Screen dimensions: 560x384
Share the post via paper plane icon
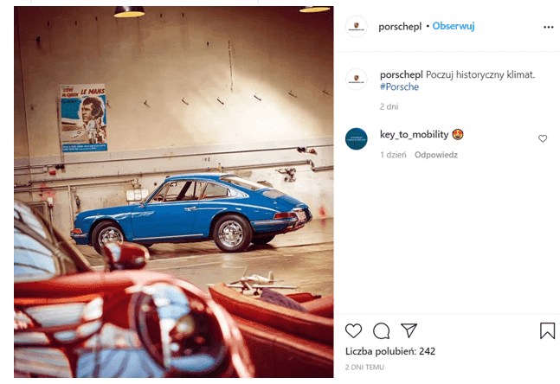(409, 330)
